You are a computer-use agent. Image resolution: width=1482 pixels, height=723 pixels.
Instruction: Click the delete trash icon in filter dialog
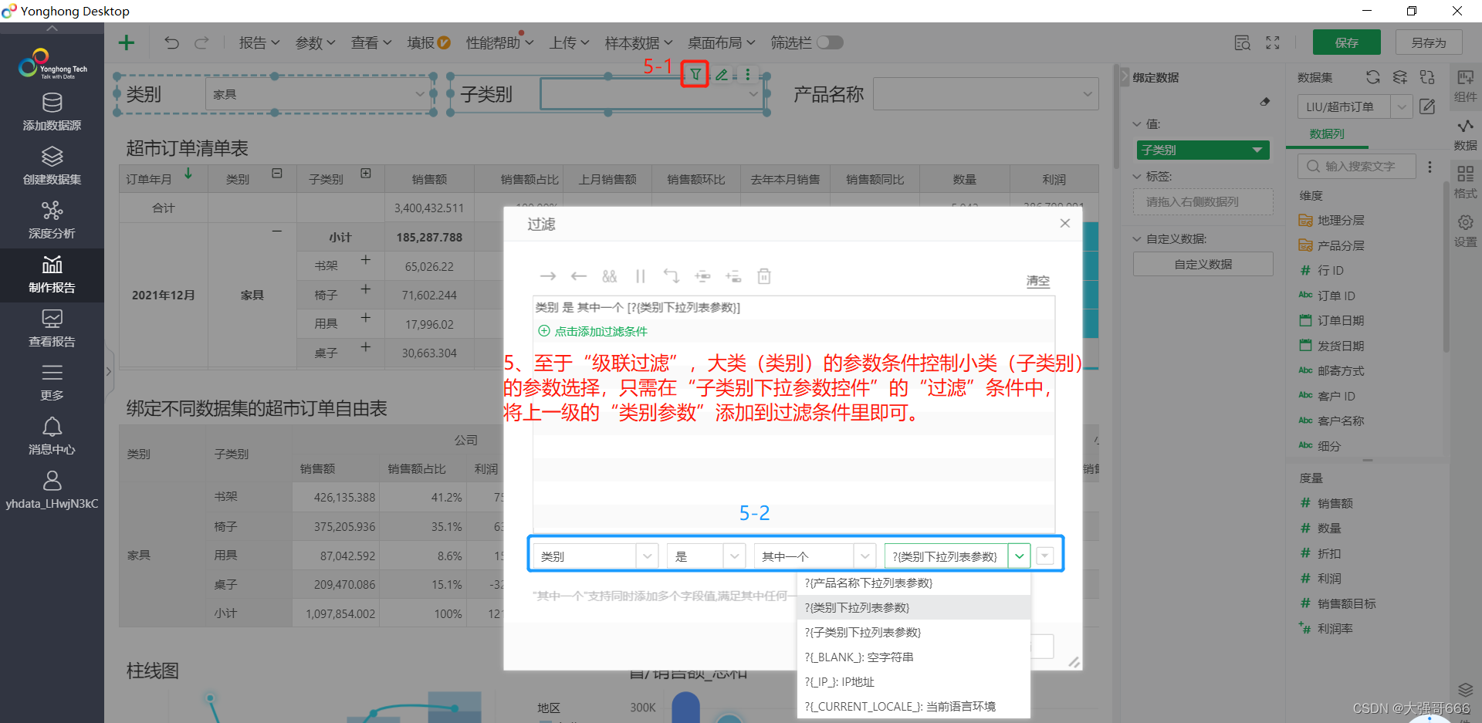pos(764,276)
